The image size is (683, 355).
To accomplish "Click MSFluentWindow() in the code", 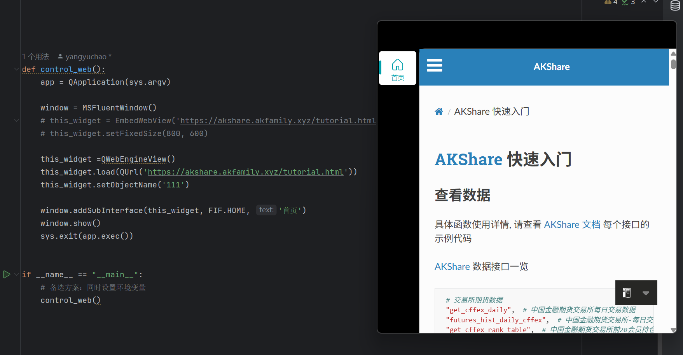I will point(119,108).
